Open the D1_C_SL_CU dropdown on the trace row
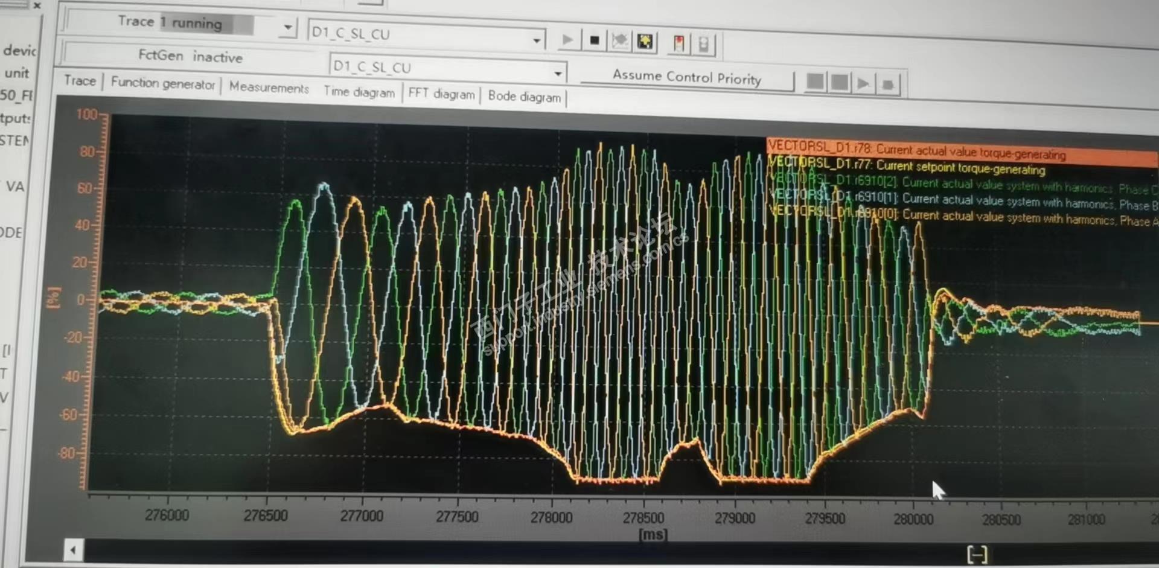 (536, 40)
